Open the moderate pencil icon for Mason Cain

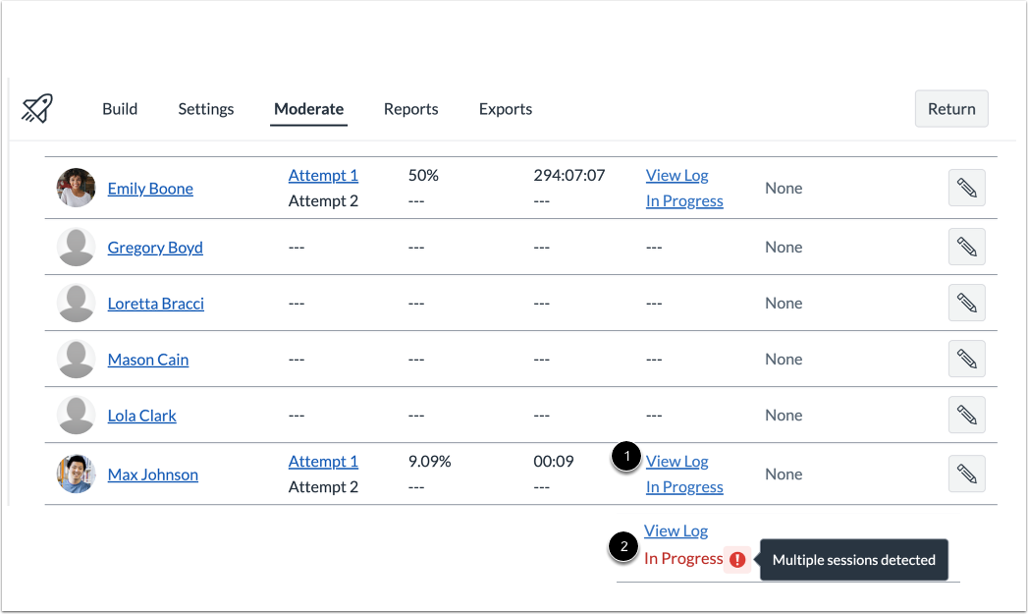point(966,359)
